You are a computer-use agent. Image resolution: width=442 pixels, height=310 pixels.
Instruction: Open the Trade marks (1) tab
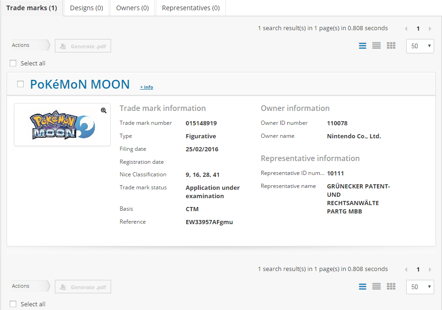[x=32, y=8]
